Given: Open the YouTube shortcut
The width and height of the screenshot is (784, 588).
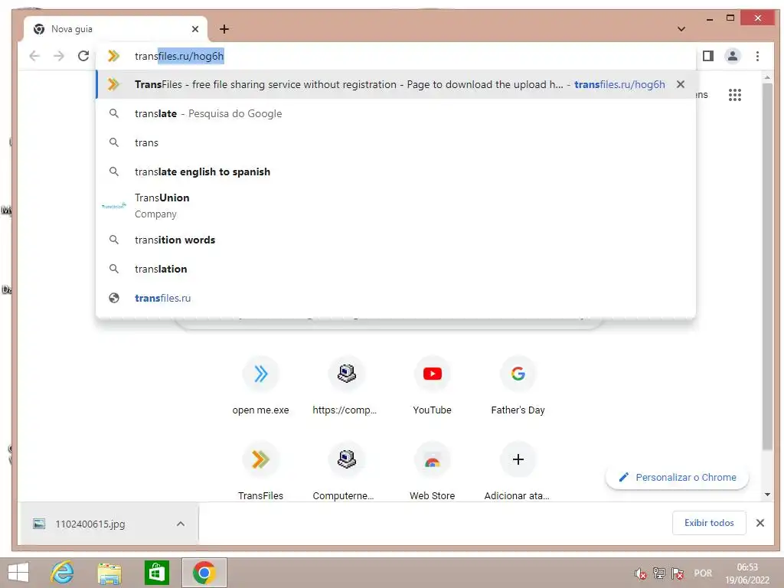Looking at the screenshot, I should click(x=432, y=386).
